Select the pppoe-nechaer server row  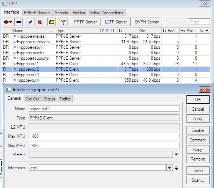point(106,42)
